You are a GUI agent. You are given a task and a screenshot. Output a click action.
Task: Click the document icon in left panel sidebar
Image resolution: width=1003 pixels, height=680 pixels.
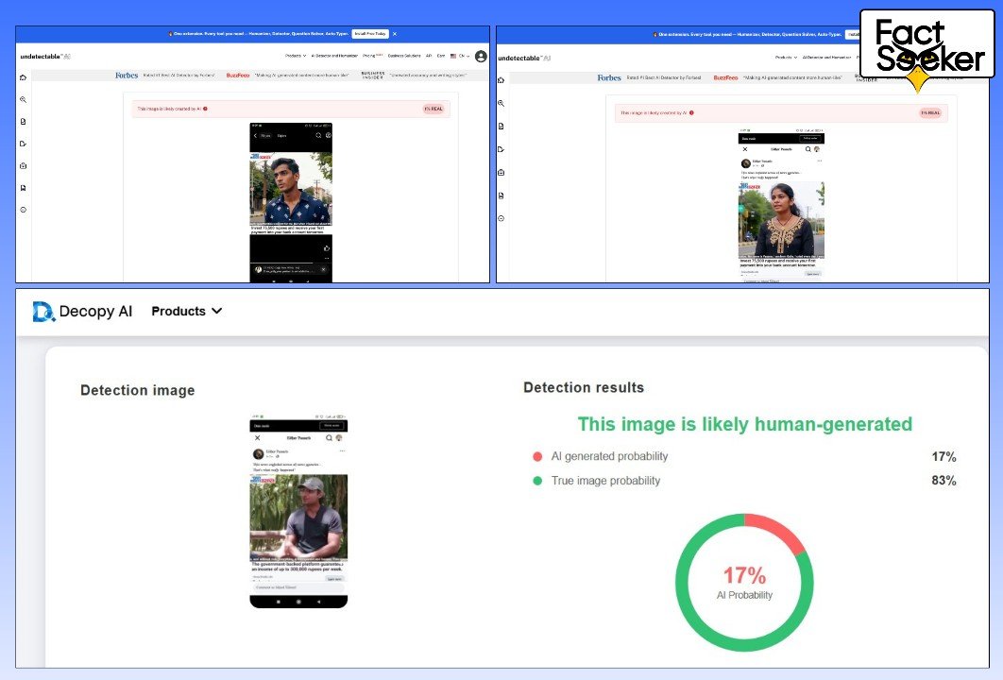pos(24,122)
